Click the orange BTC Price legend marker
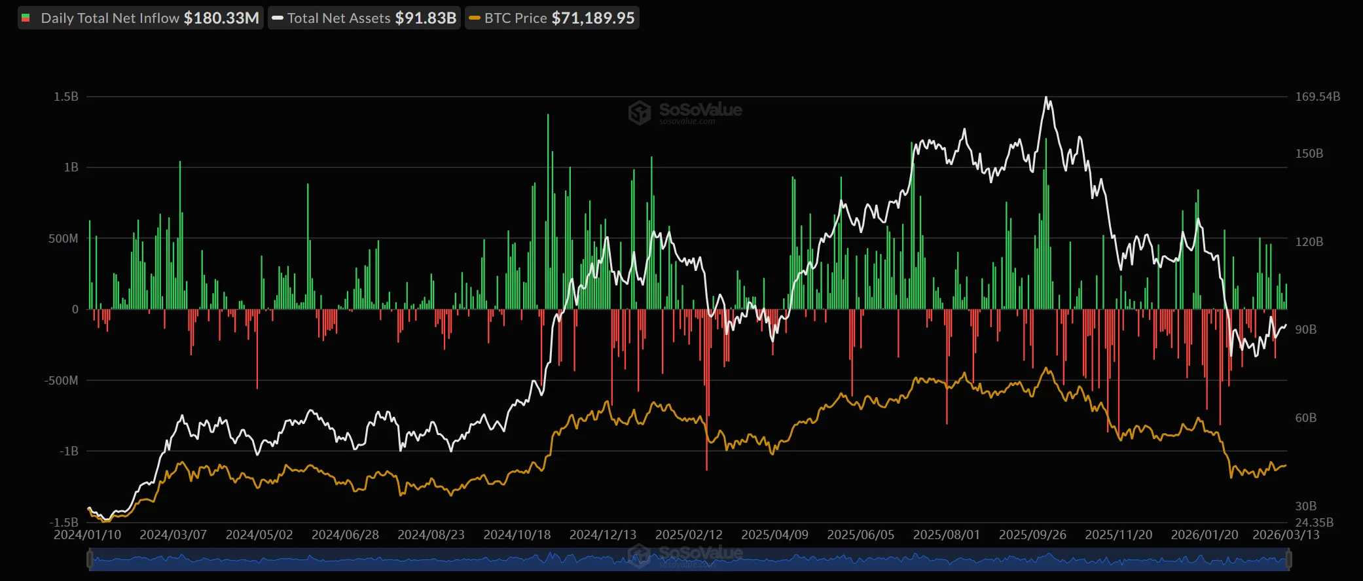 click(475, 18)
